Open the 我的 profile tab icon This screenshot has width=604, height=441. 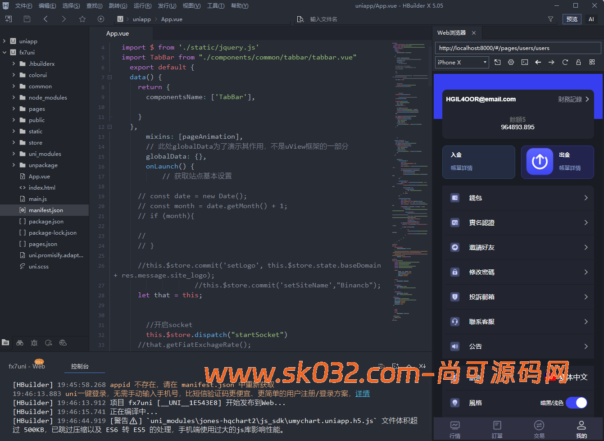pos(581,425)
